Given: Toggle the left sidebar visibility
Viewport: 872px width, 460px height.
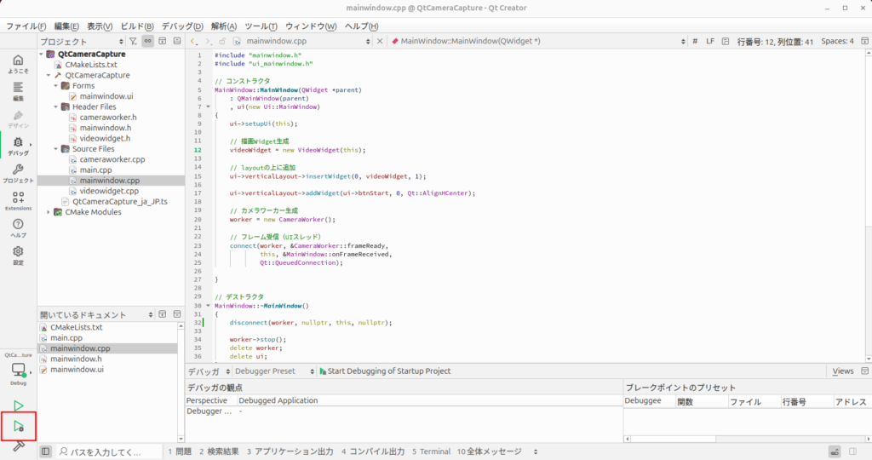Looking at the screenshot, I should click(x=45, y=451).
